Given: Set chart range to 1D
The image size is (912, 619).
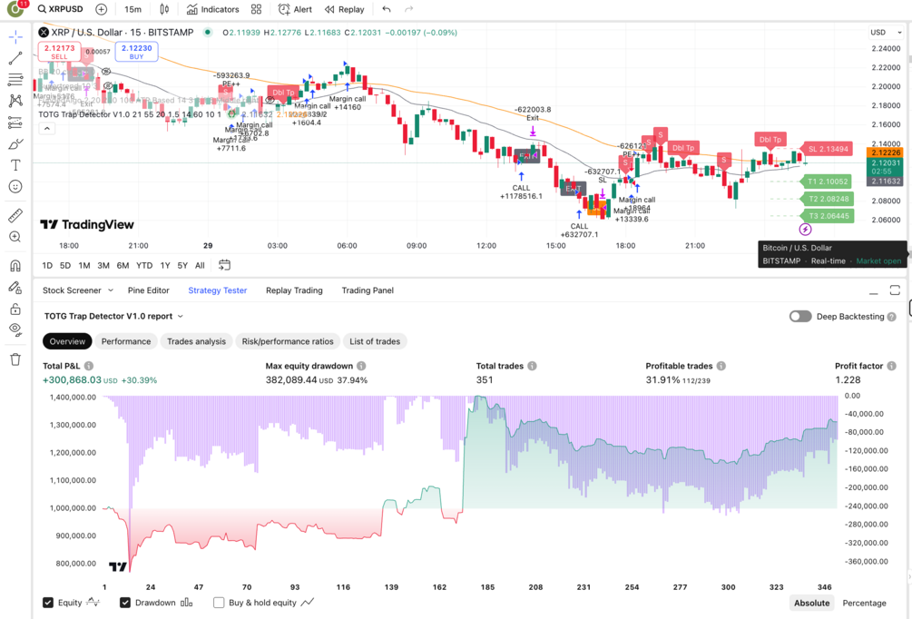Looking at the screenshot, I should coord(47,265).
